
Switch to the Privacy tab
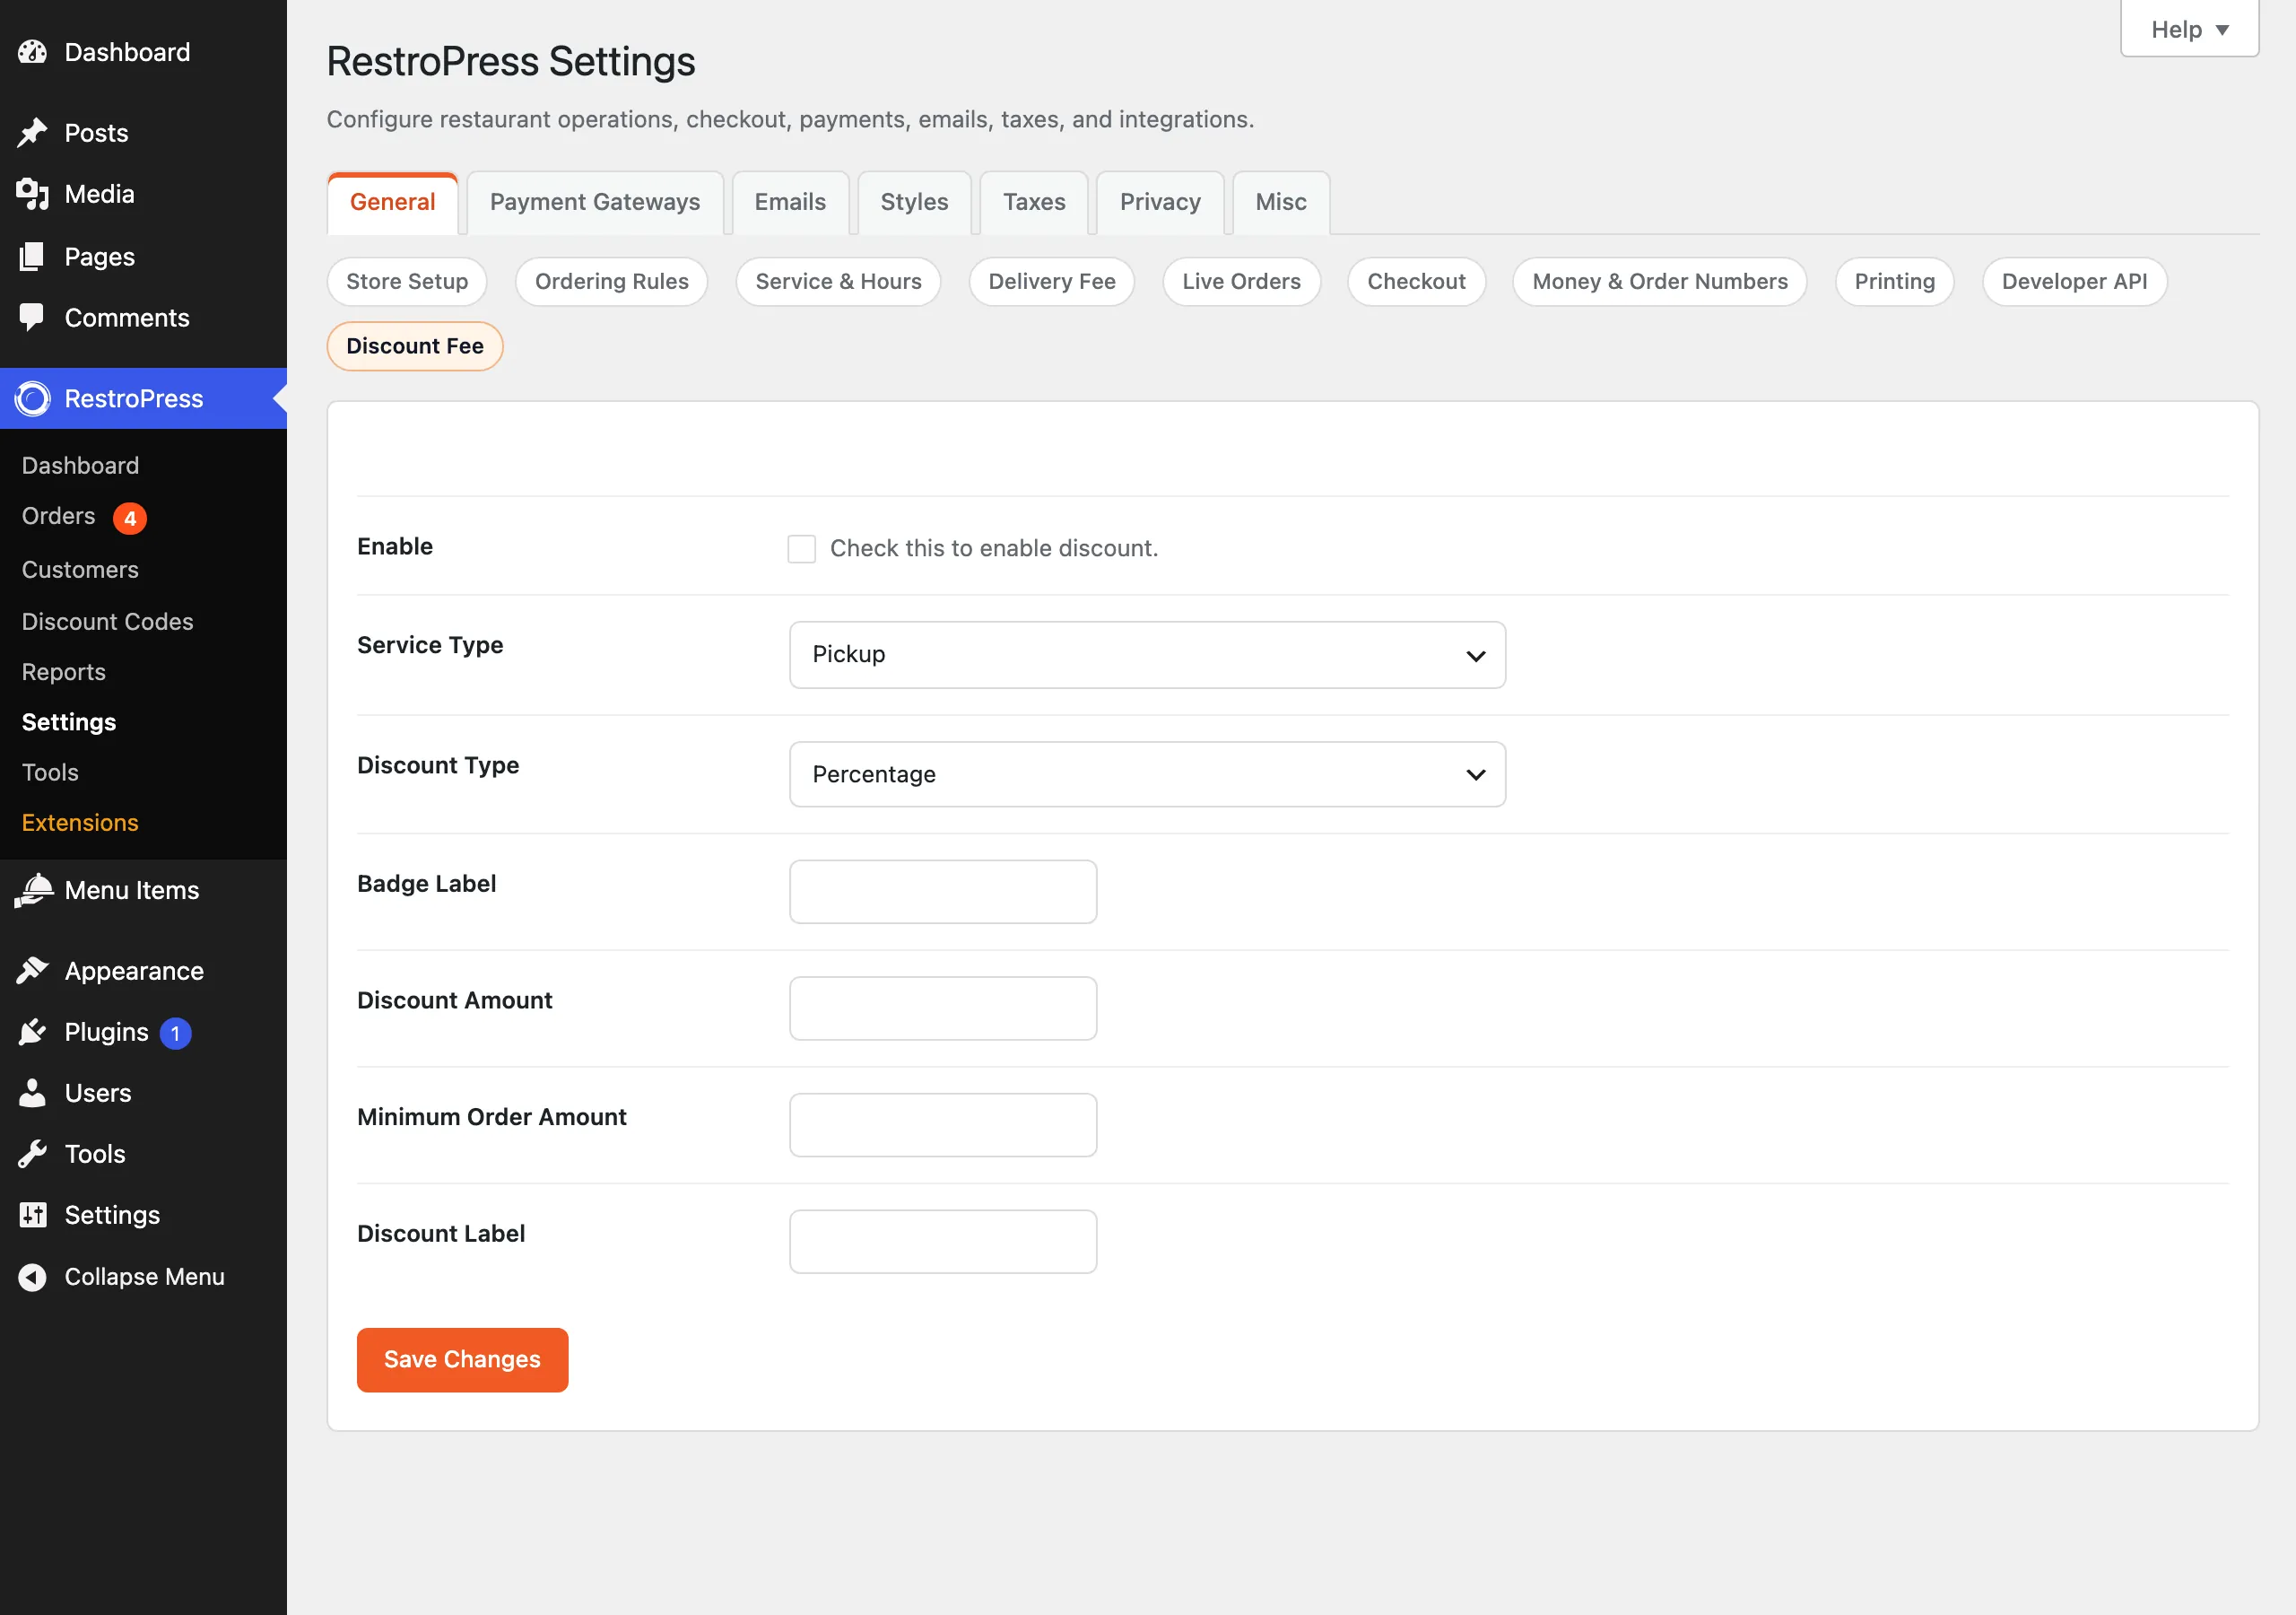pyautogui.click(x=1160, y=202)
